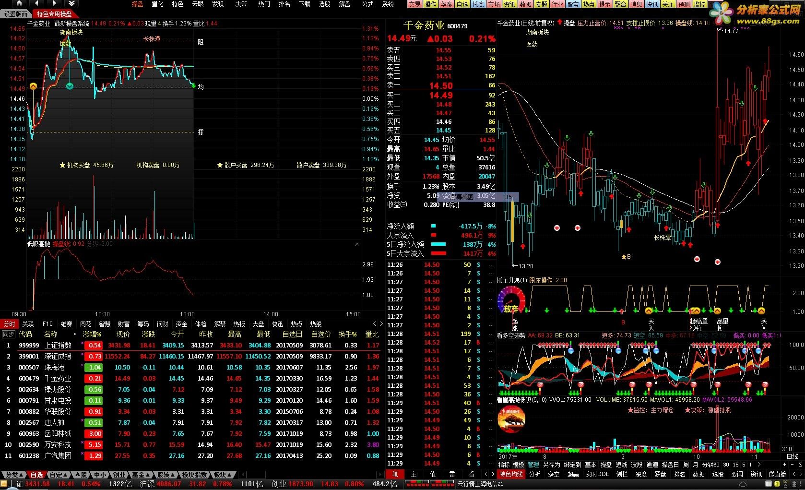This screenshot has width=805, height=490.
Task: Click 另存为 in the K-line toolbar
Action: [551, 465]
